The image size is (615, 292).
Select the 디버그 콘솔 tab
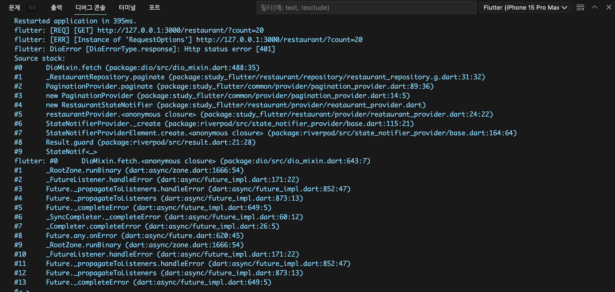click(x=90, y=7)
